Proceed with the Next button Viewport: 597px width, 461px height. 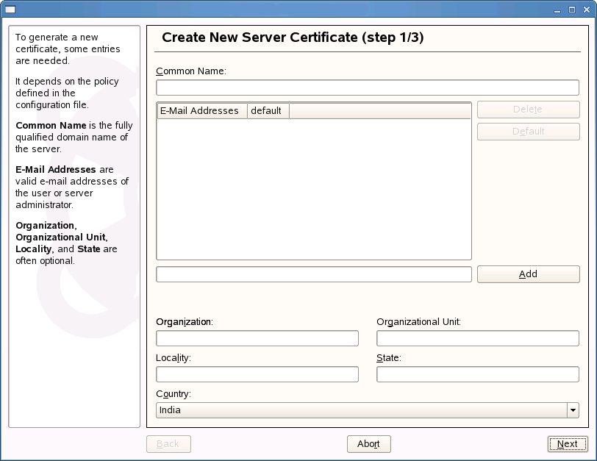tap(567, 444)
